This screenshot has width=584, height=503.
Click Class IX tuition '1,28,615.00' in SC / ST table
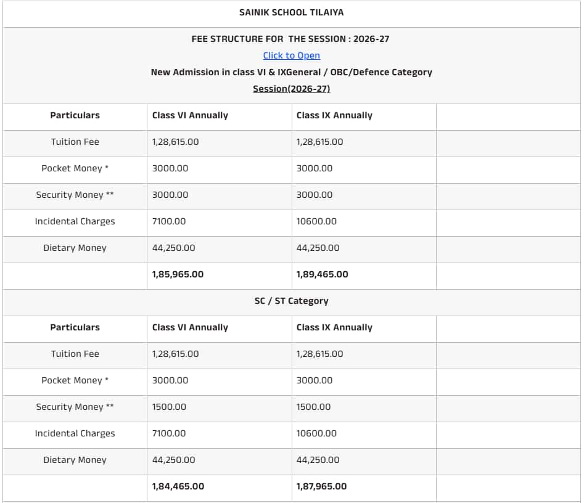click(x=319, y=354)
